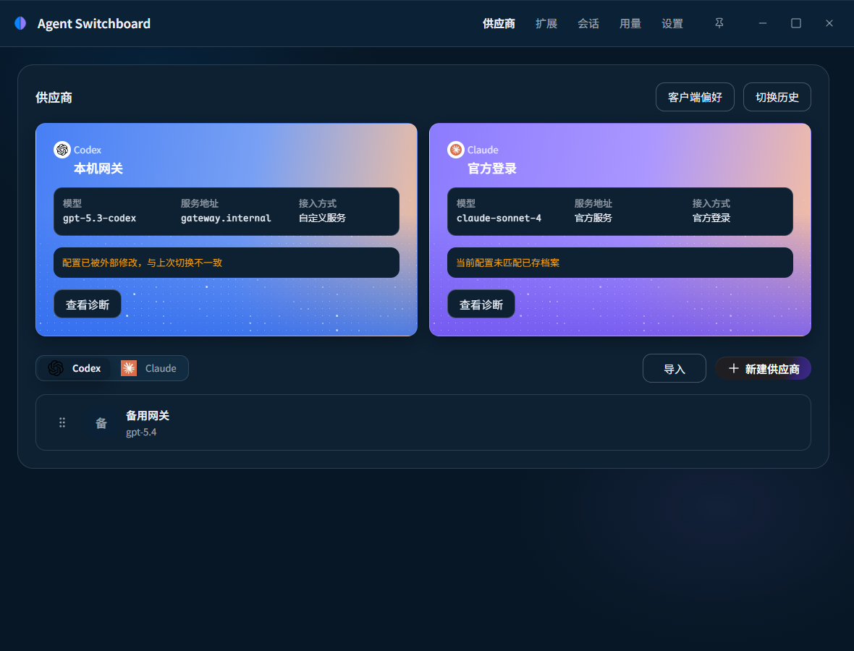The image size is (854, 651).
Task: Click the gpt-5.4 model label
Action: pos(141,432)
